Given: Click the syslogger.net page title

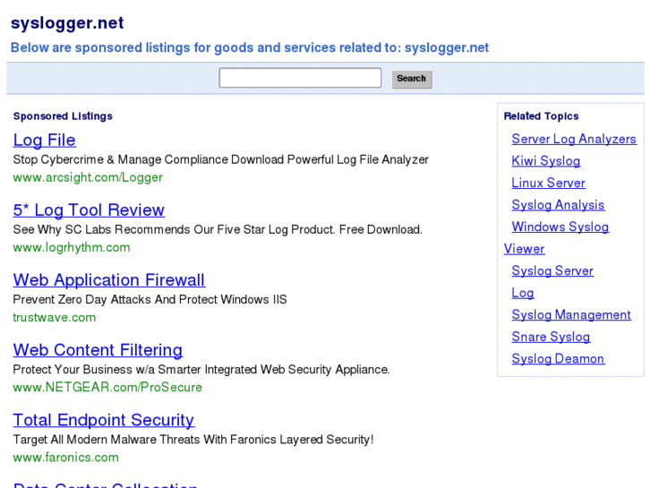Looking at the screenshot, I should (67, 23).
